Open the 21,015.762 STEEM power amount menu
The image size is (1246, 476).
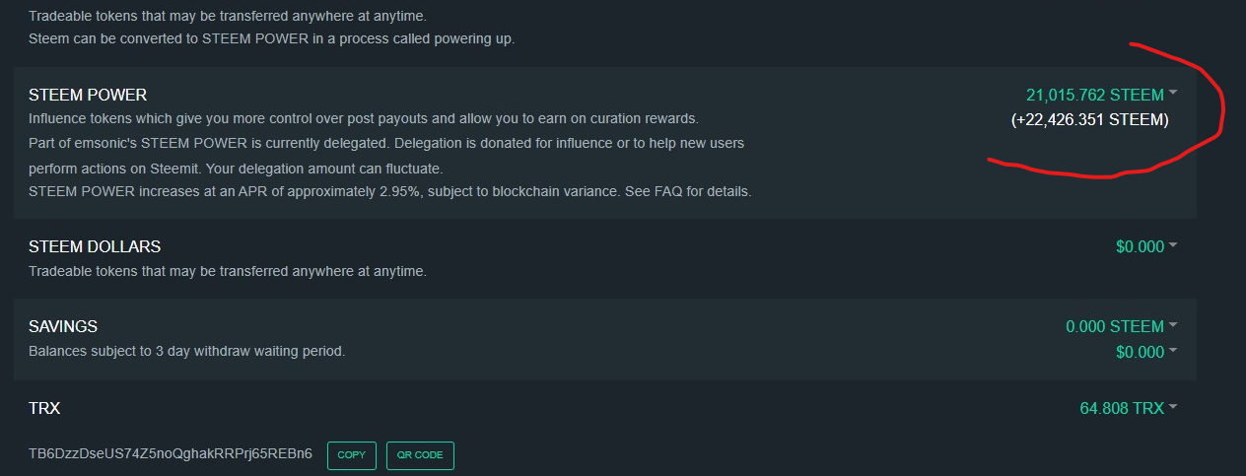click(1095, 95)
